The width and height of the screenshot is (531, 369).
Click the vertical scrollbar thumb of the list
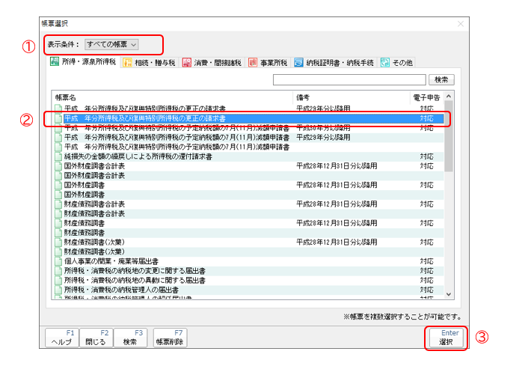[449, 136]
